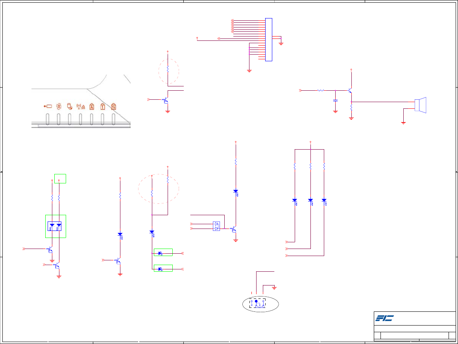
Task: Select the transistor driving the speaker
Action: (x=350, y=91)
